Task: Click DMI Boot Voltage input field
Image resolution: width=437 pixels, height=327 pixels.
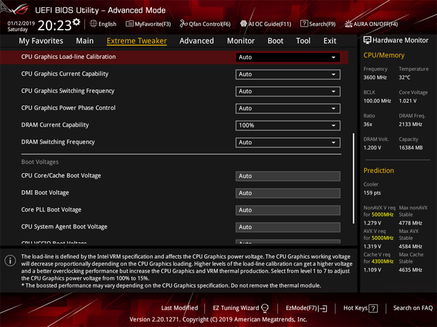Action: [x=288, y=193]
